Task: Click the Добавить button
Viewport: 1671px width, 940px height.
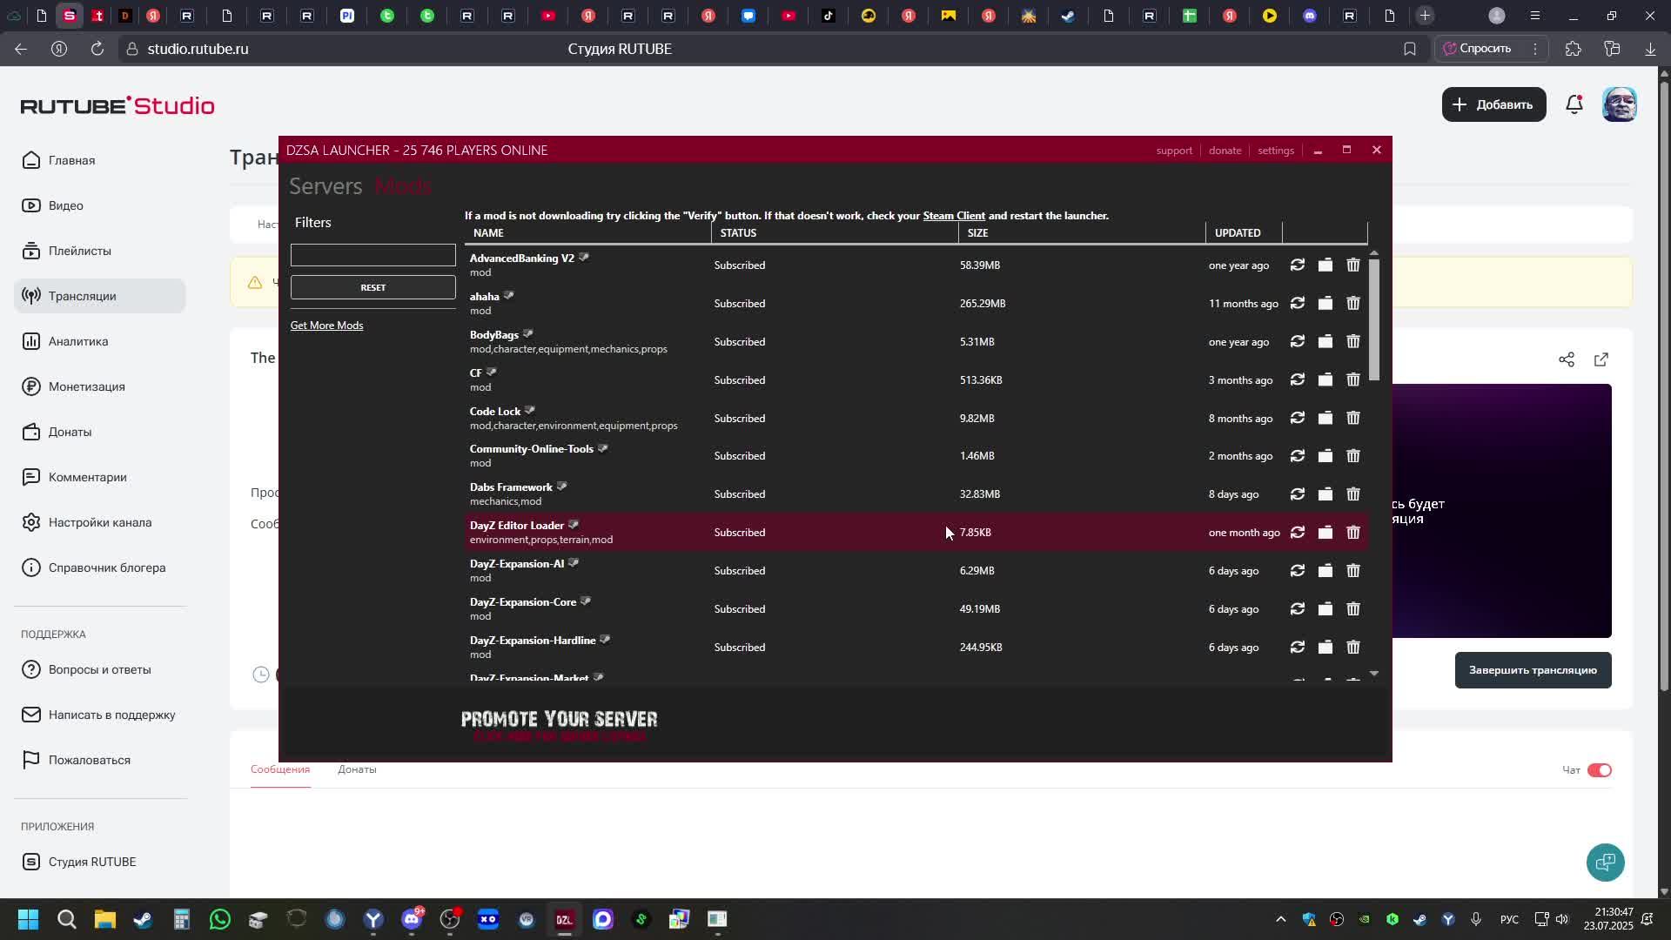Action: point(1493,104)
